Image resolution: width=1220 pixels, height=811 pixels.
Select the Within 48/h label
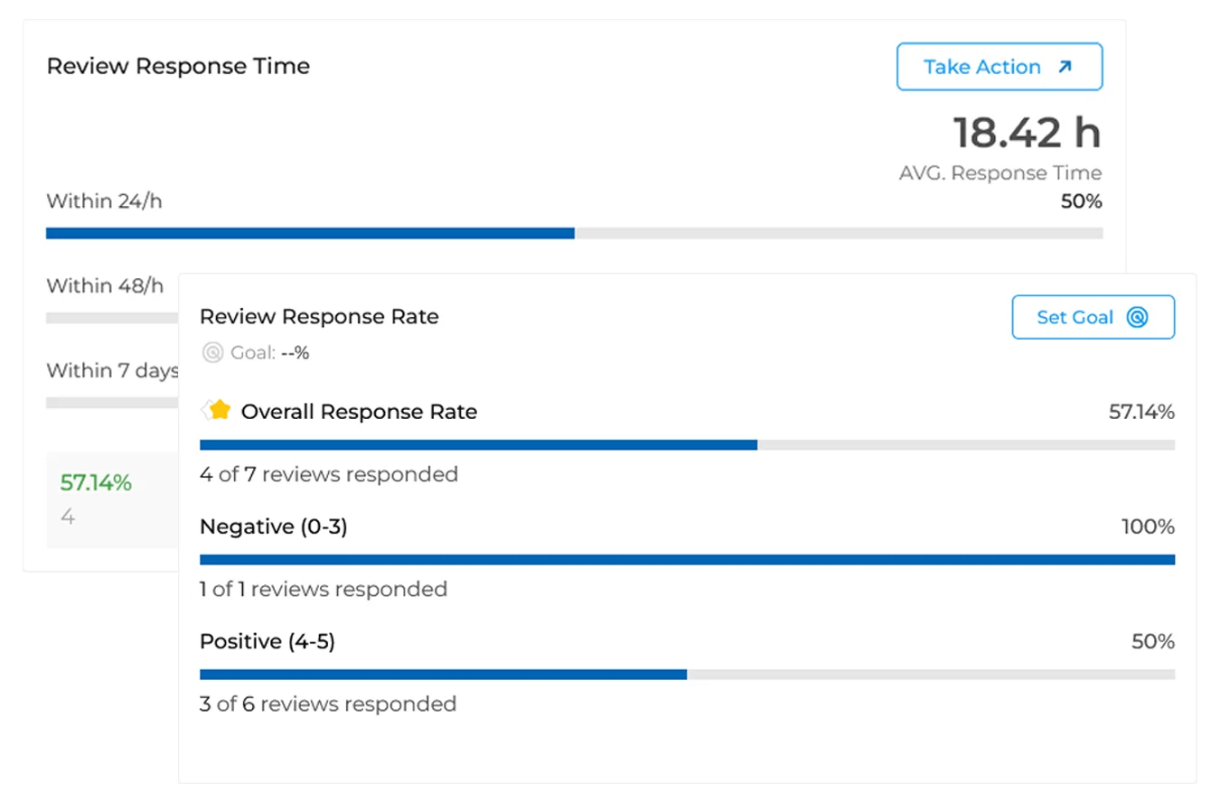click(105, 285)
